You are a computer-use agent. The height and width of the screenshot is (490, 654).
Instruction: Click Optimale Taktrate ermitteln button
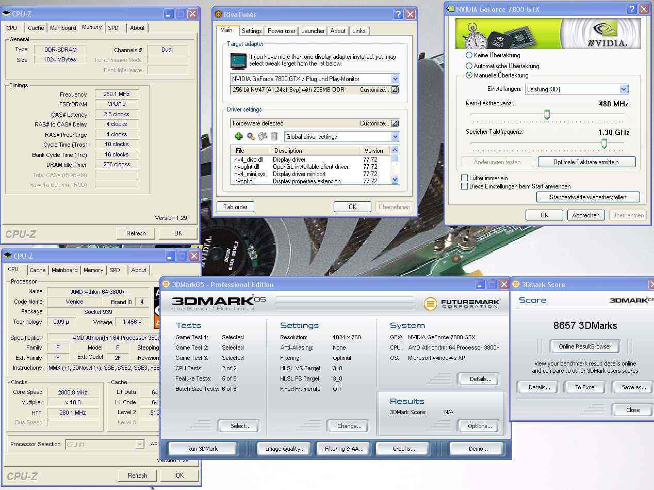coord(586,162)
